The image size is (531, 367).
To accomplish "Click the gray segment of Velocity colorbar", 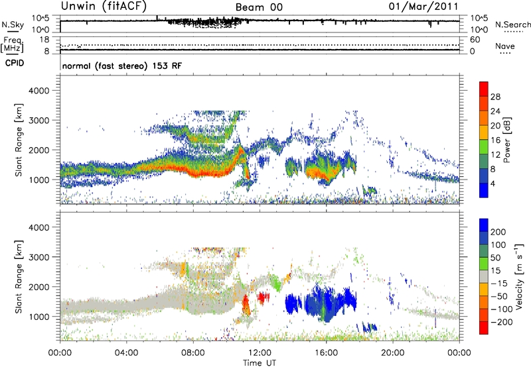I will [484, 277].
